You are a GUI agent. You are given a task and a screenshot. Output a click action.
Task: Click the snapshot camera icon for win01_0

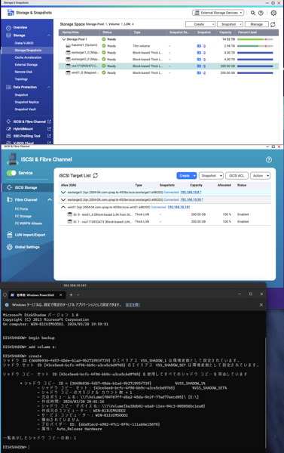199,73
